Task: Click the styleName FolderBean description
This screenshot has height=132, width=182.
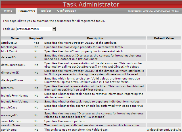Action: coord(76,130)
